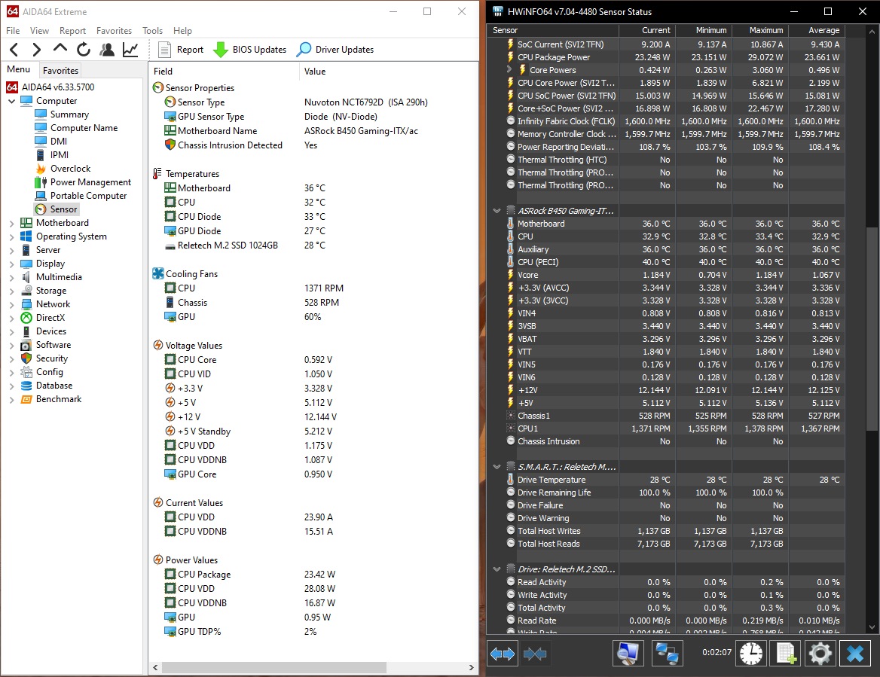Click the Drive Temperature row in HWiNFO
This screenshot has width=880, height=677.
pyautogui.click(x=665, y=480)
